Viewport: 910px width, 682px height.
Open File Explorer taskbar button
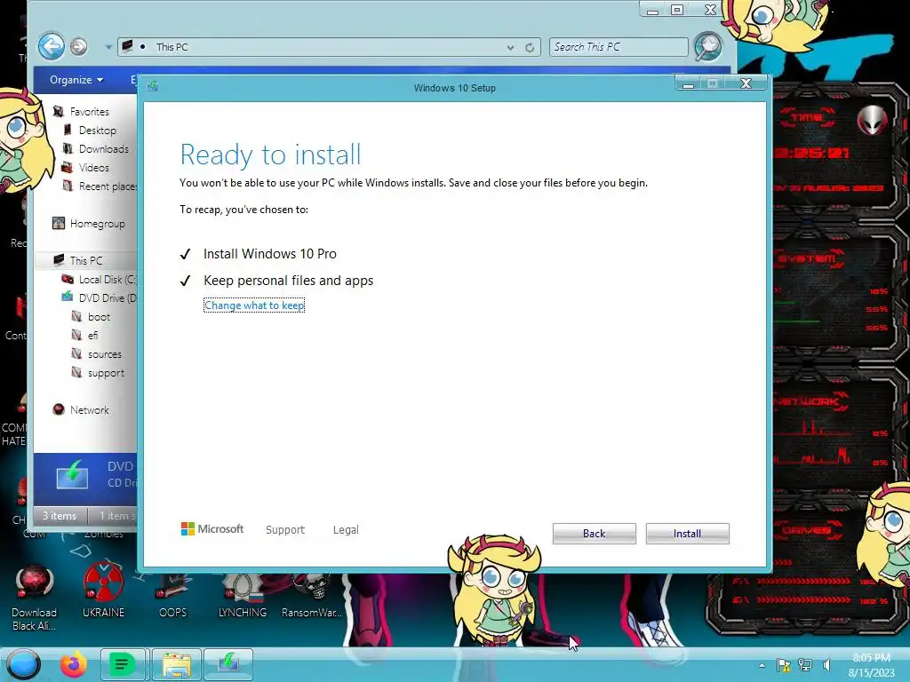pyautogui.click(x=177, y=664)
